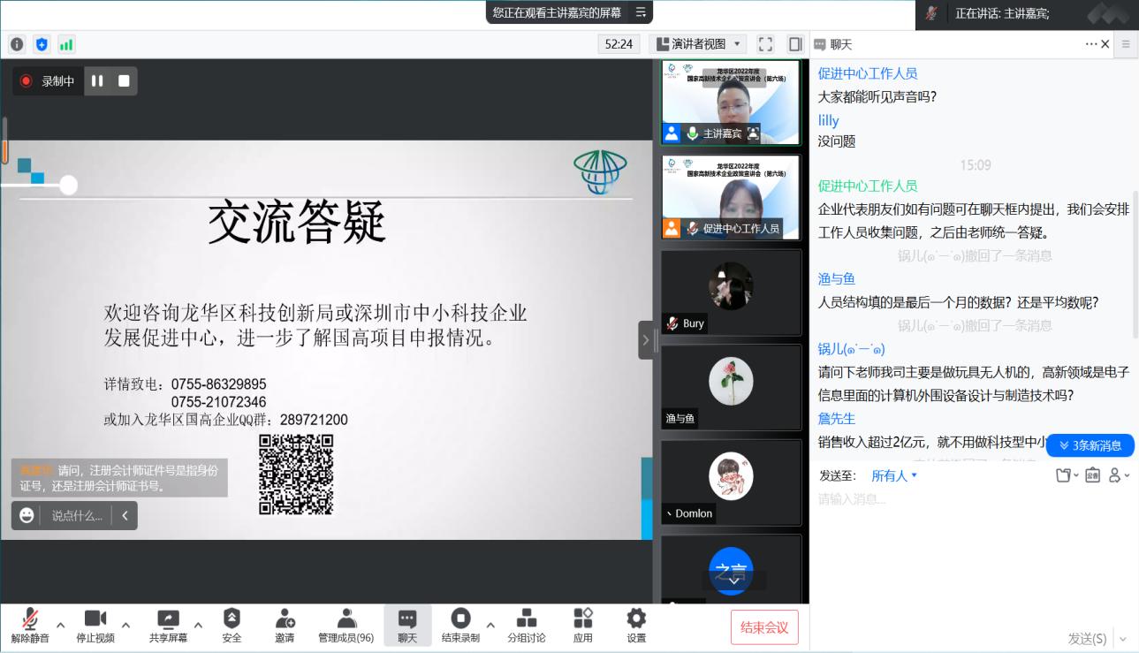This screenshot has width=1139, height=653.
Task: Open the 所有人 recipient dropdown
Action: [894, 475]
